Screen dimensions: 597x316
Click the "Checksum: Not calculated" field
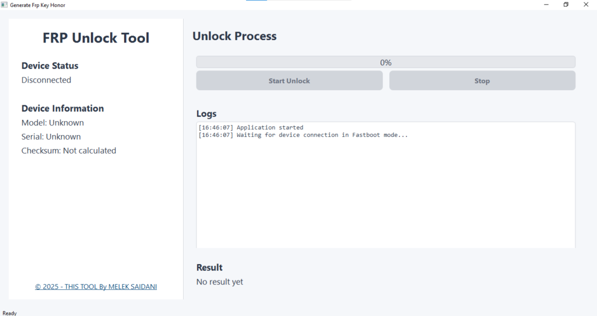click(69, 151)
